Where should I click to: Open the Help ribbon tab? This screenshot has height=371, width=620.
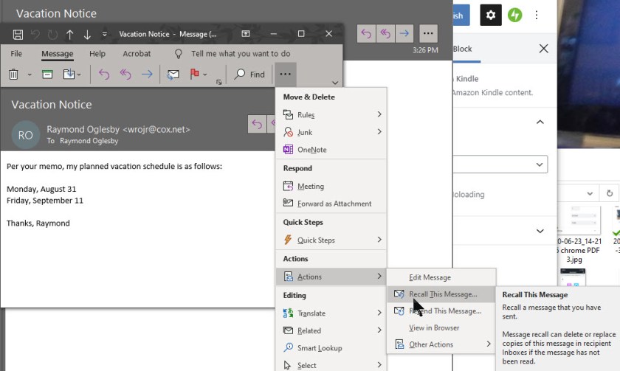point(97,54)
